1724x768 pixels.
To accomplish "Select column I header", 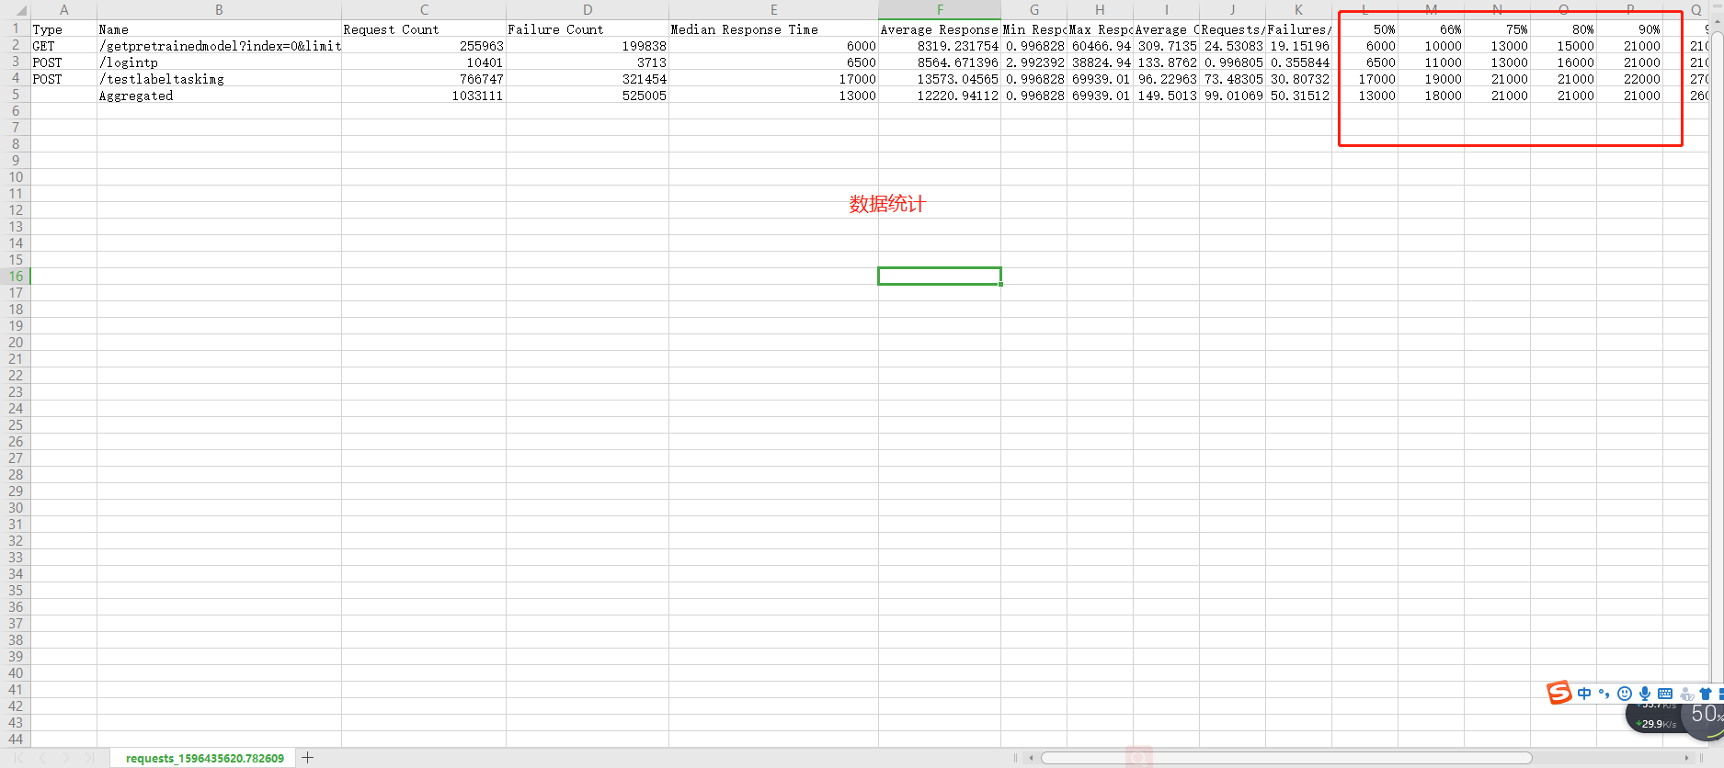I will [1166, 10].
